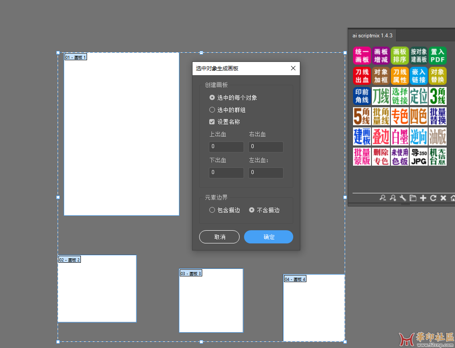Launch the 刀线出血 script icon
Viewport: 455px width, 348px height.
coord(362,76)
